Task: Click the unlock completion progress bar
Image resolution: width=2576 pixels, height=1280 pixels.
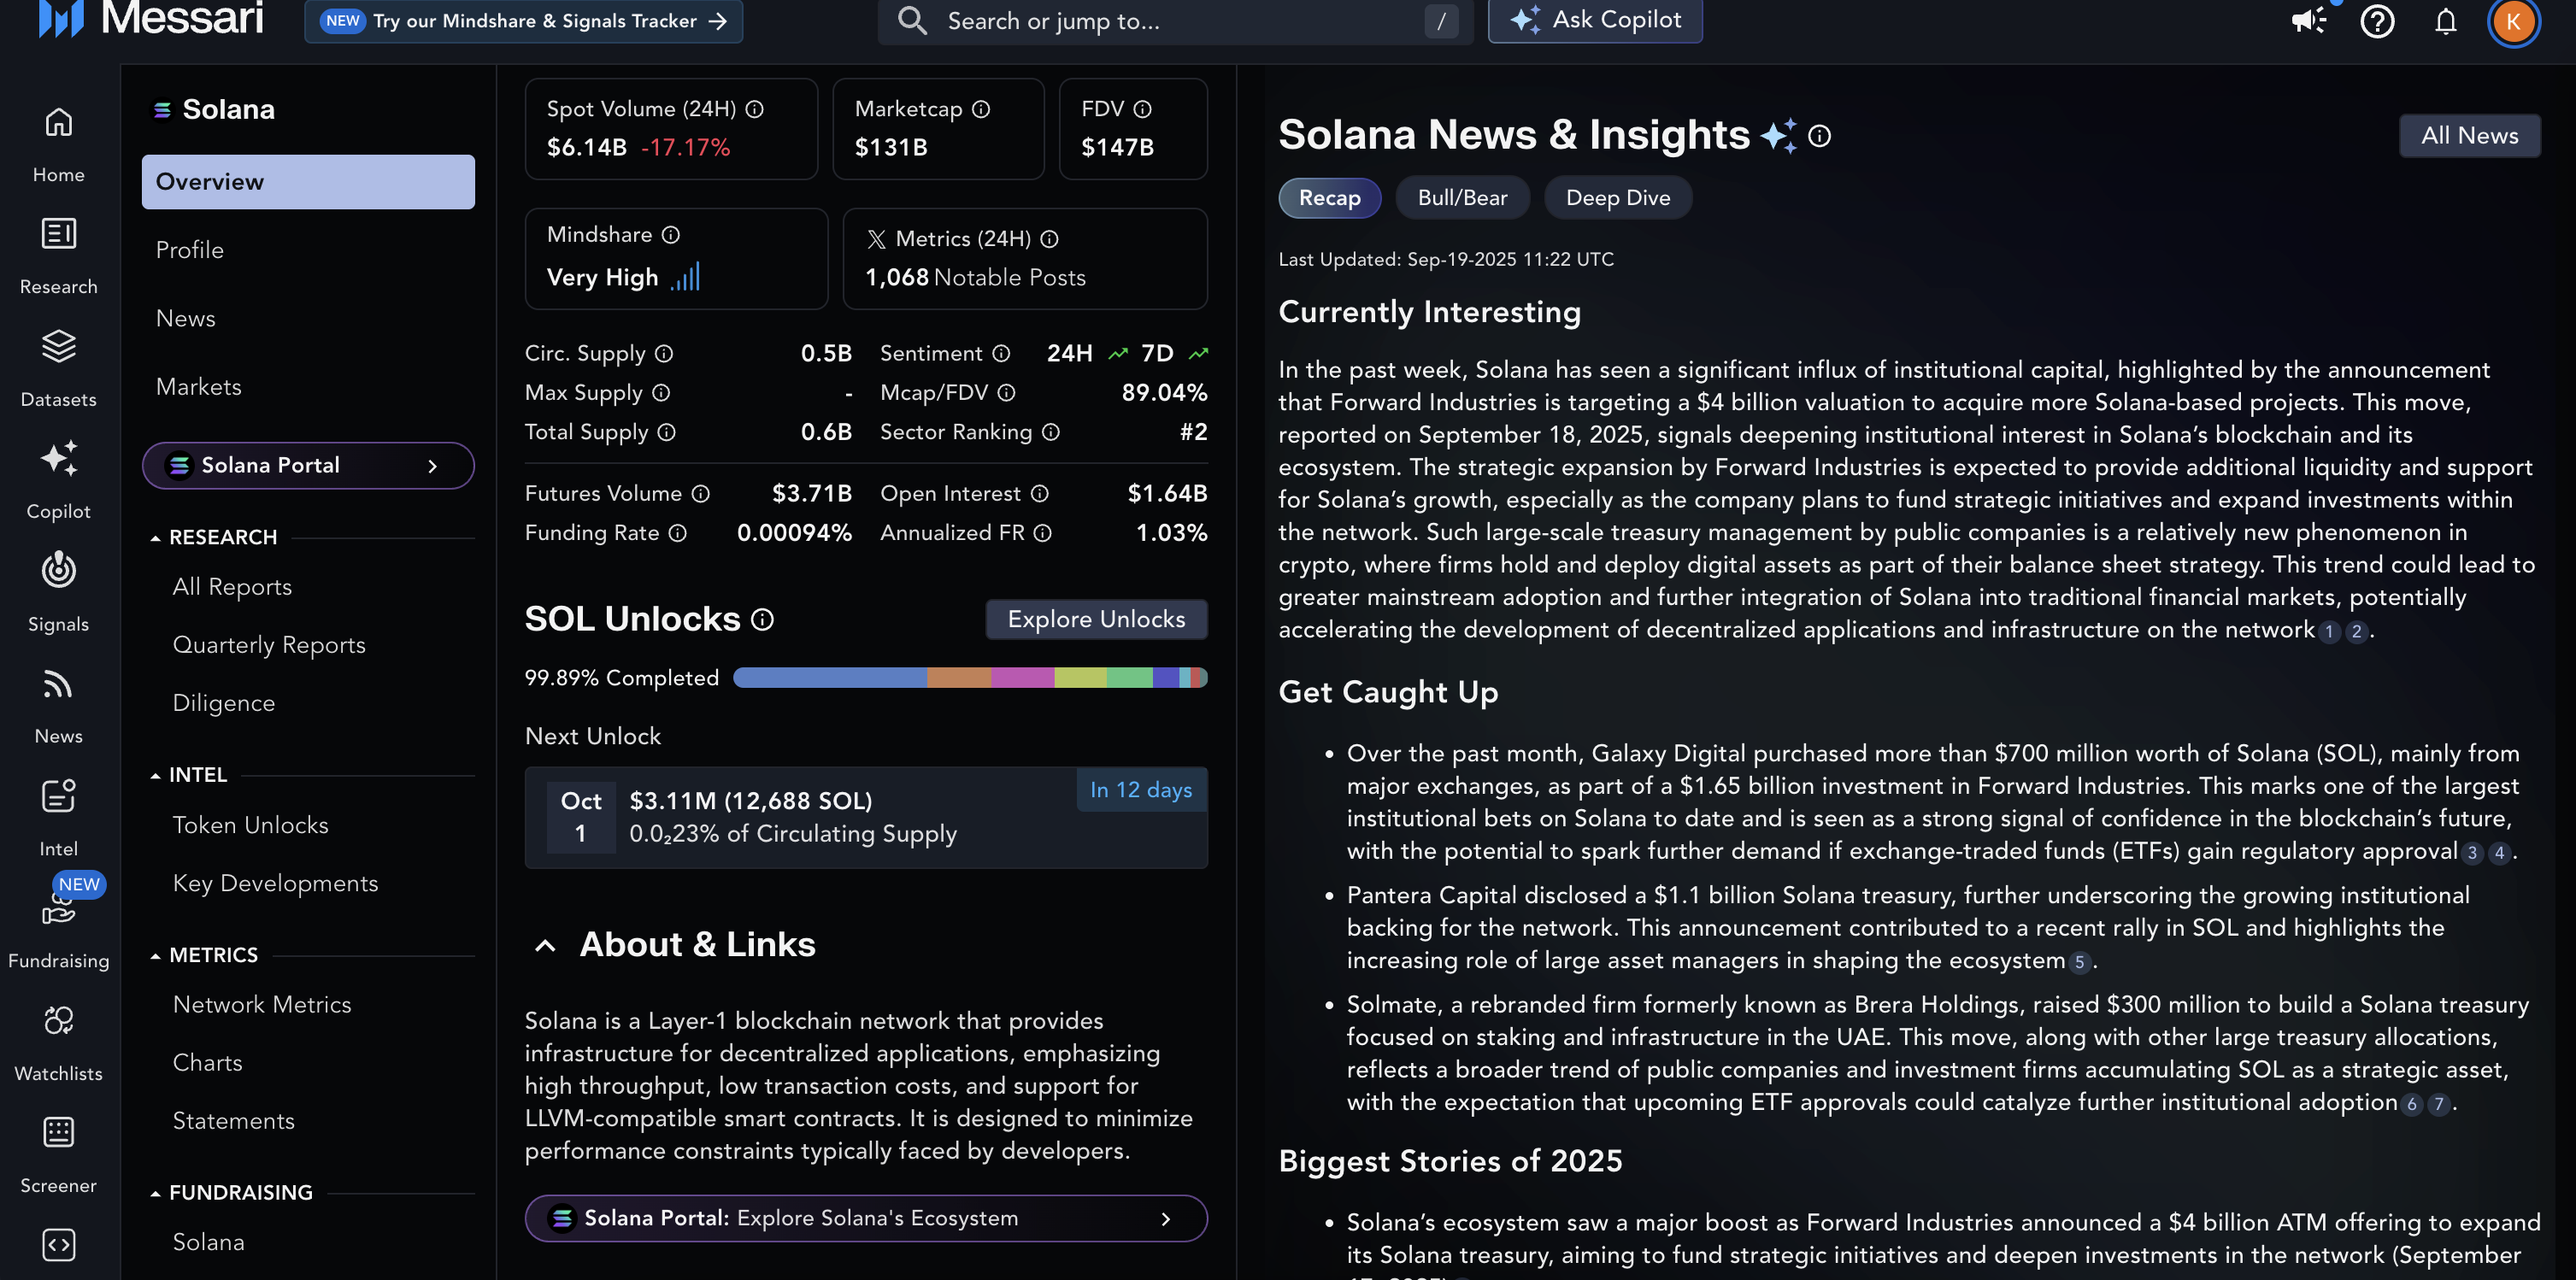Action: 970,678
